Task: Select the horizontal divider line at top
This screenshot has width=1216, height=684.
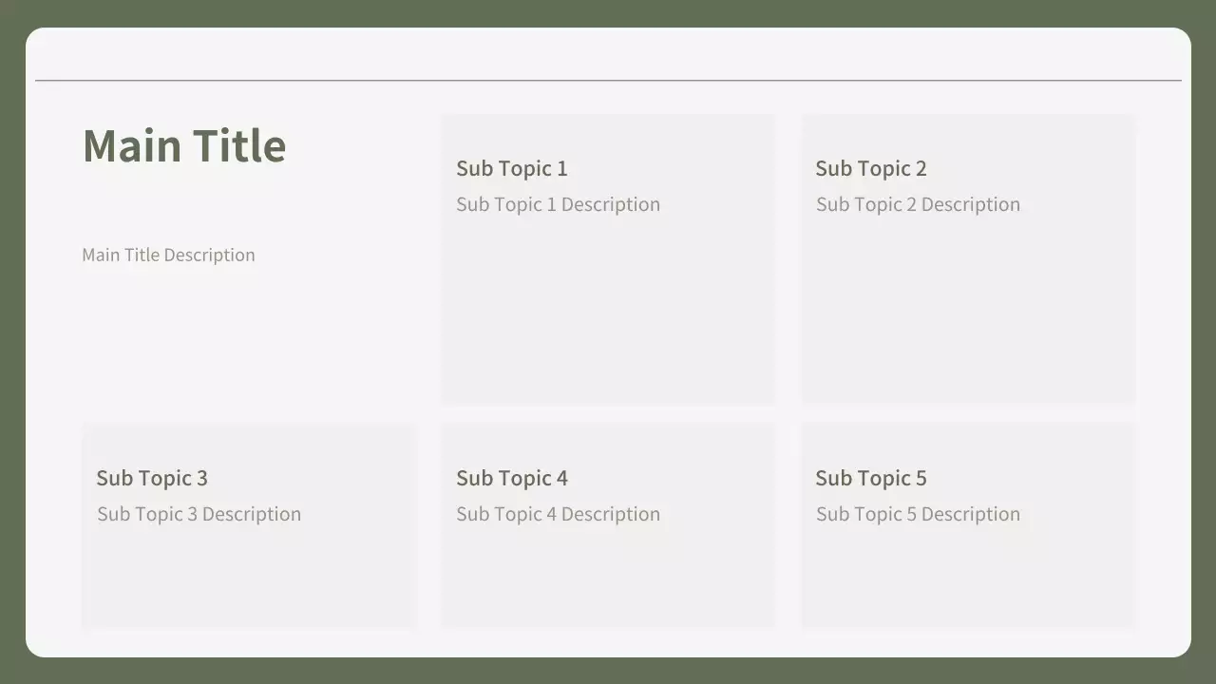Action: click(608, 81)
